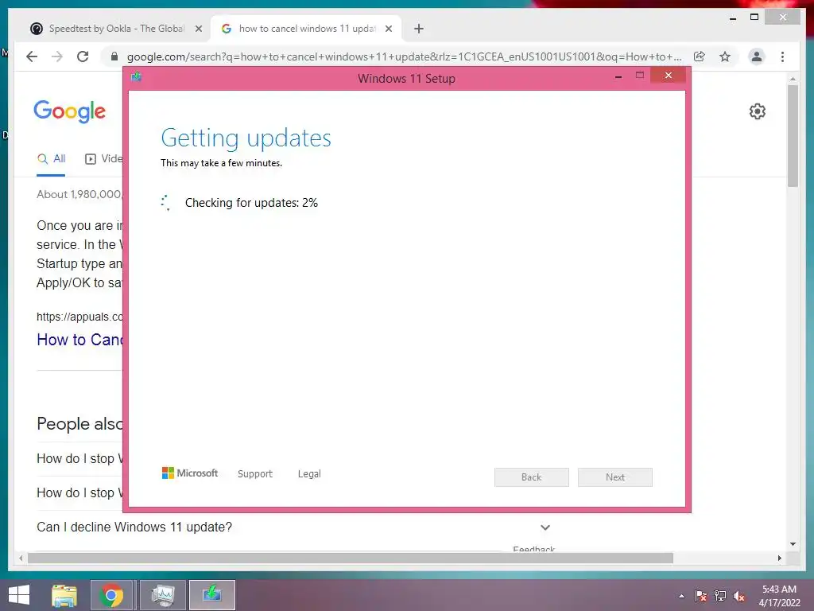
Task: Open the Windows Start button
Action: coord(19,595)
